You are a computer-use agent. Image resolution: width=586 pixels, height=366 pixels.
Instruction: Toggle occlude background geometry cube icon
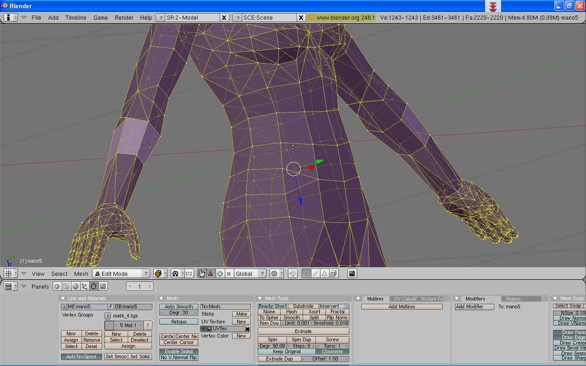coord(334,274)
